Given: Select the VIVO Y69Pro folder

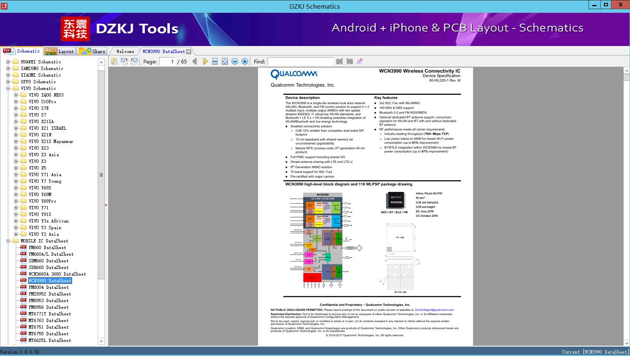Looking at the screenshot, I should click(x=43, y=201).
